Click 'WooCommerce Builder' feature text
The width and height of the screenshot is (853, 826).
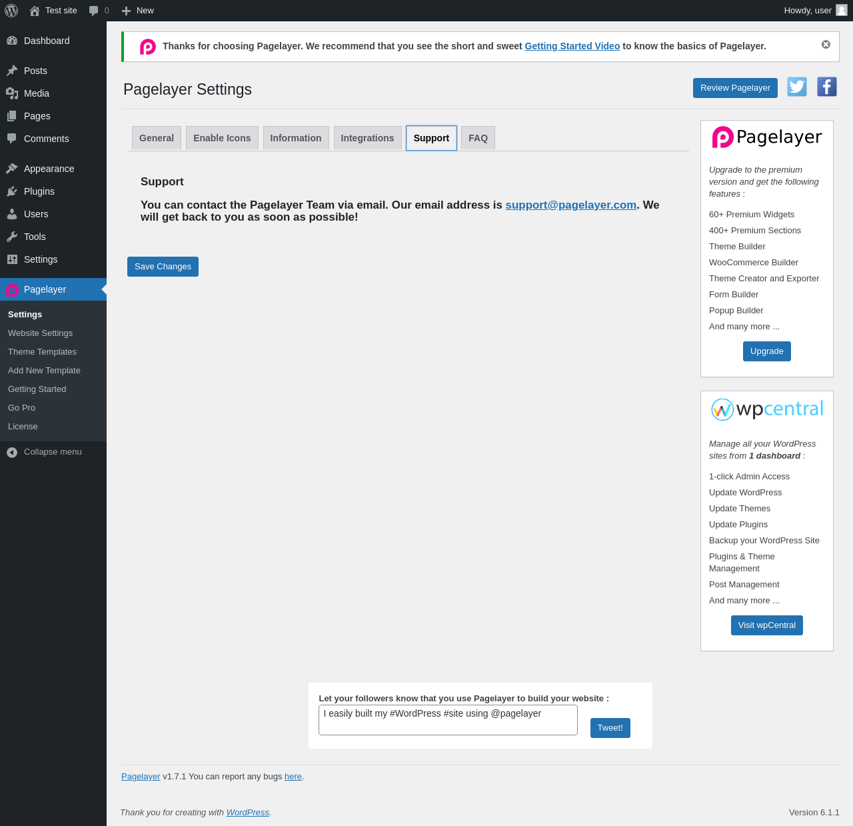pyautogui.click(x=754, y=263)
